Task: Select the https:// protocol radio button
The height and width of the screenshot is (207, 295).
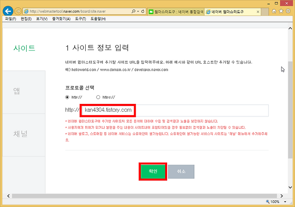Action: click(x=98, y=97)
